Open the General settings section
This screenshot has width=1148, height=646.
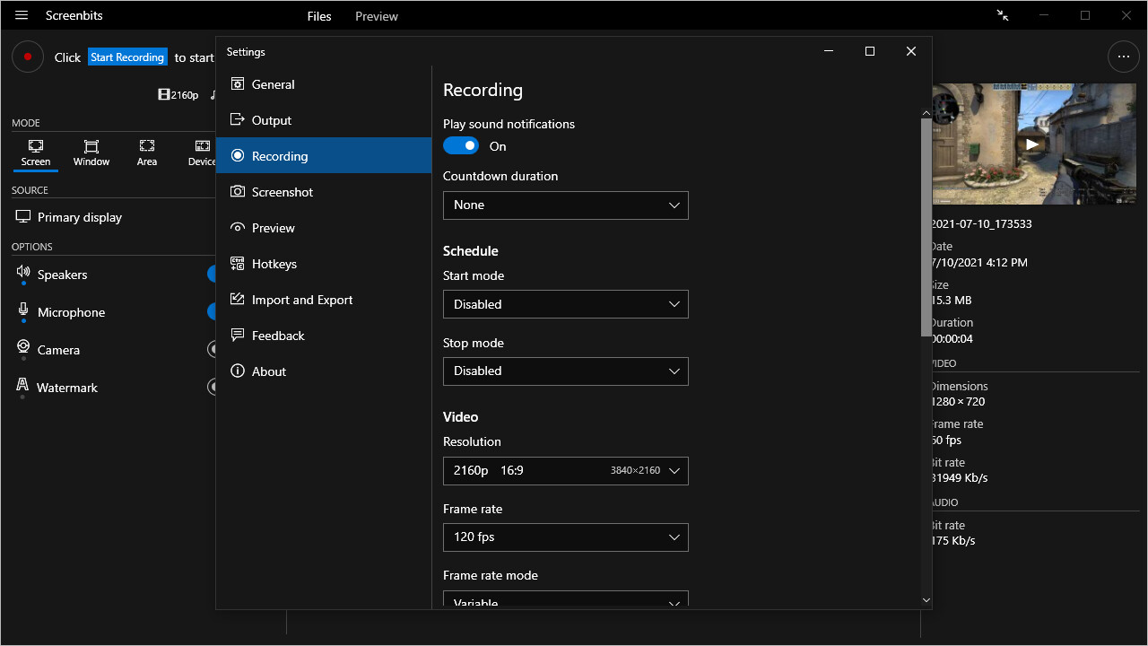[271, 83]
